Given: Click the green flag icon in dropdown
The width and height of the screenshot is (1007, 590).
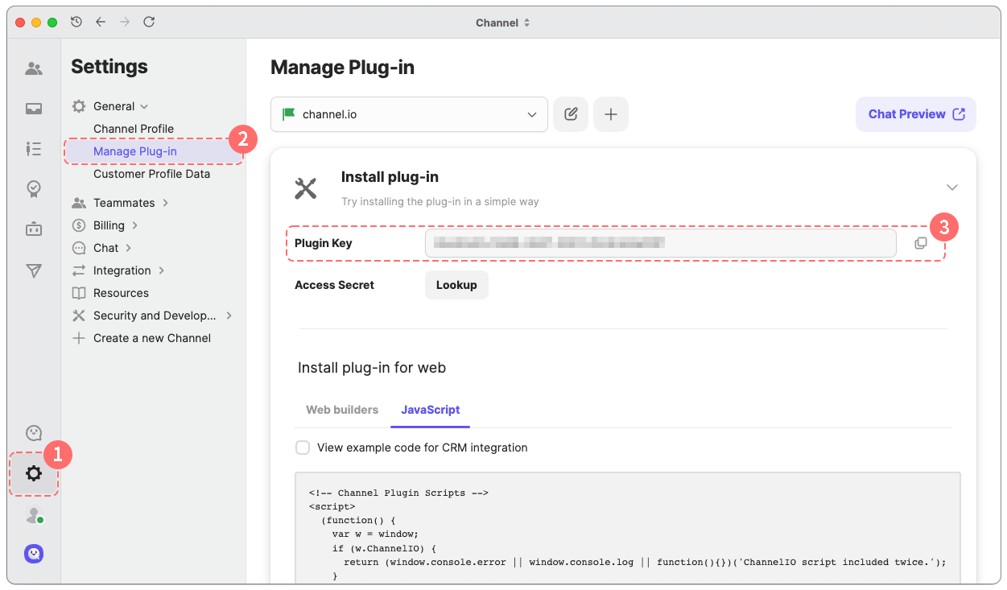Looking at the screenshot, I should click(288, 114).
